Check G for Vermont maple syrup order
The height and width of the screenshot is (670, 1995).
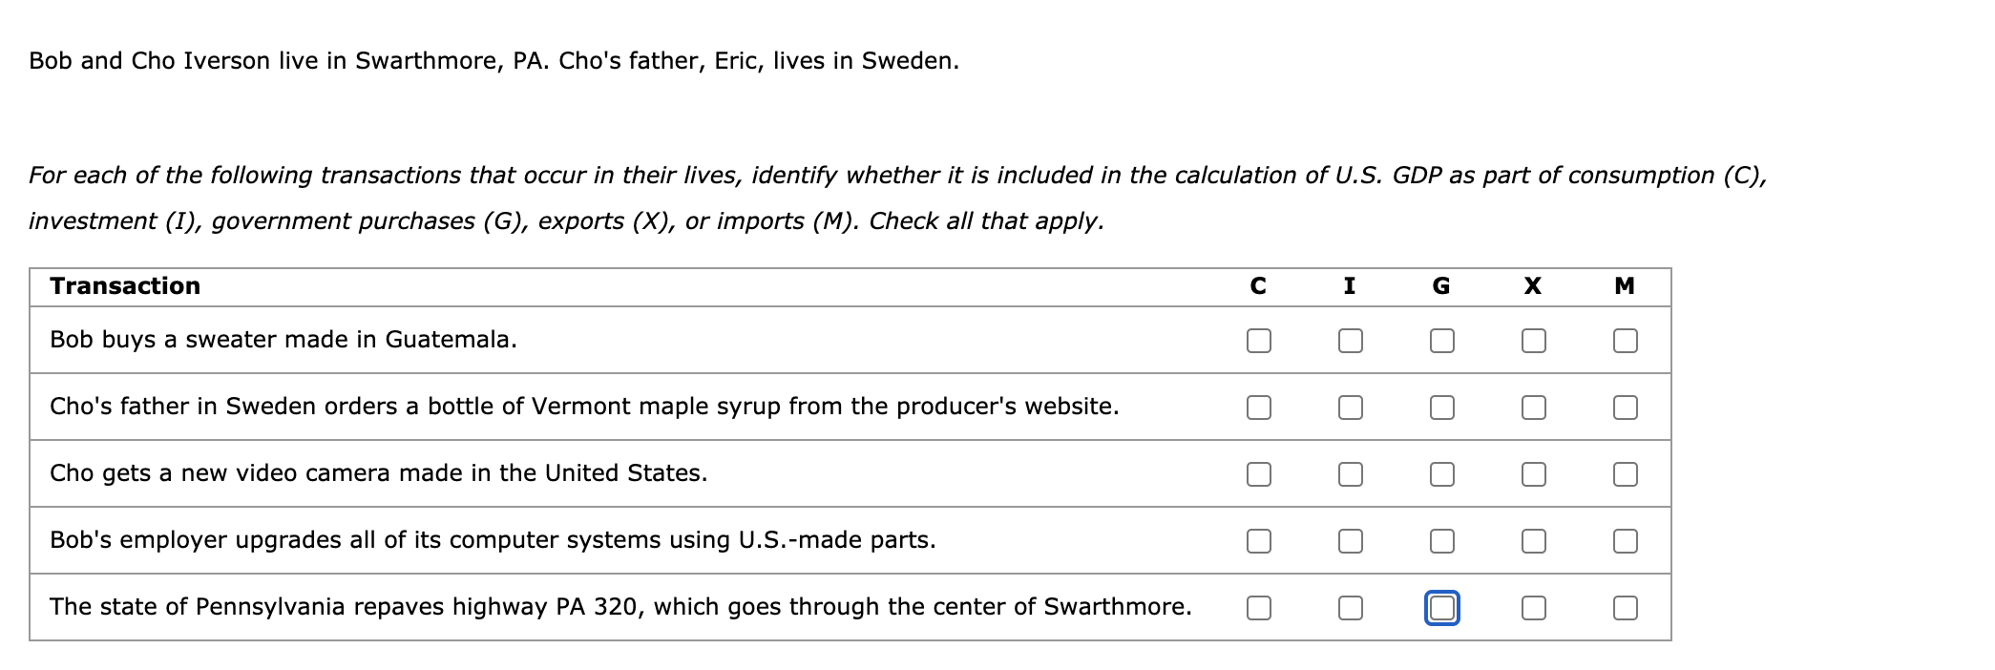(x=1441, y=408)
